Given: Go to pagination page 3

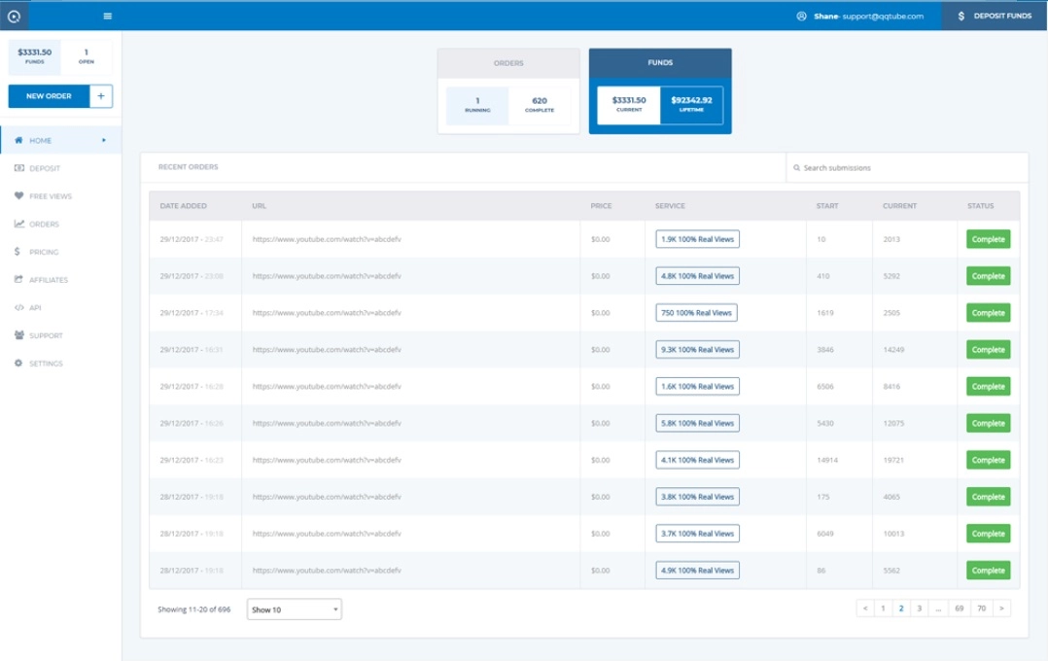Looking at the screenshot, I should click(919, 608).
